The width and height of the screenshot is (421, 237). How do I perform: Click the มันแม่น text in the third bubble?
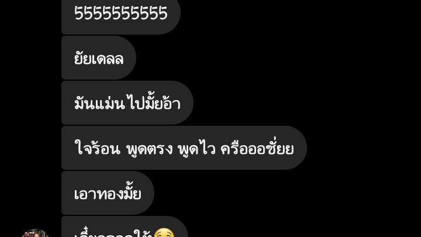click(99, 103)
